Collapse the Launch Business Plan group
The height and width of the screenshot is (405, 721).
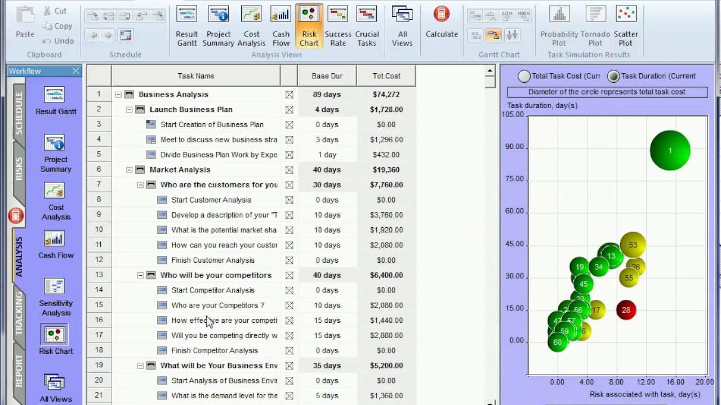(130, 110)
